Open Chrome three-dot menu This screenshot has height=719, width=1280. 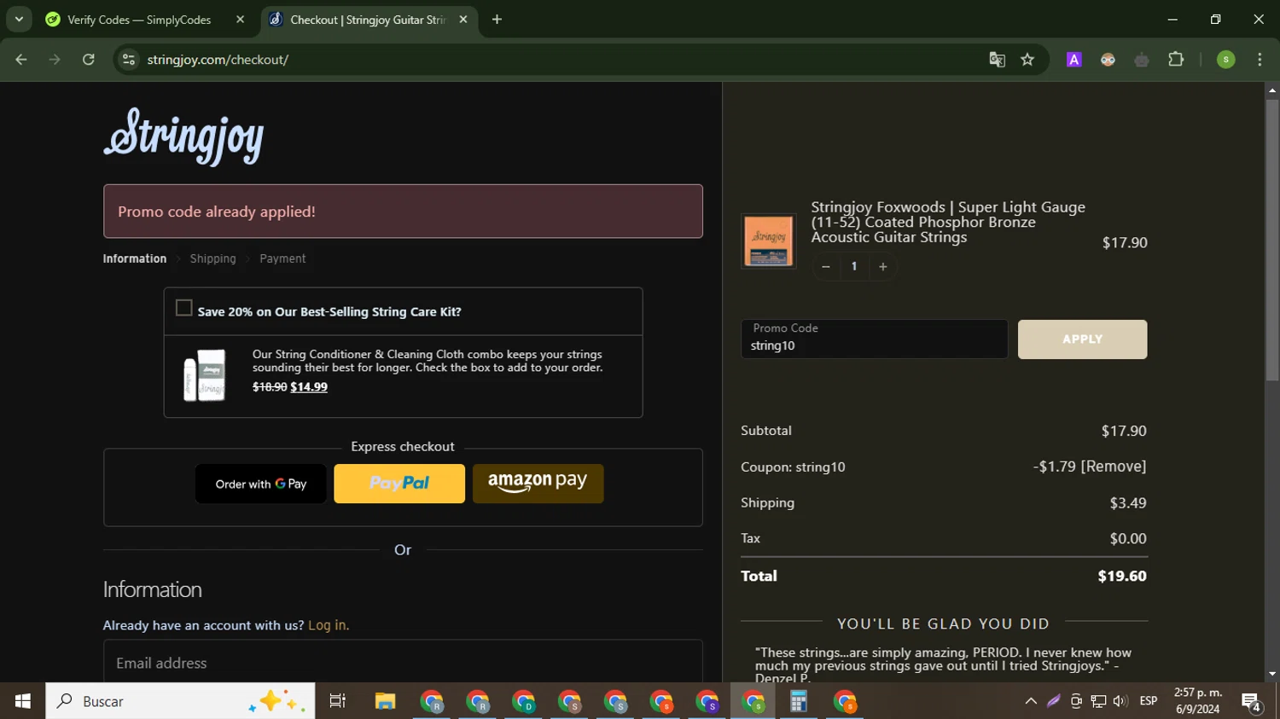pos(1260,60)
